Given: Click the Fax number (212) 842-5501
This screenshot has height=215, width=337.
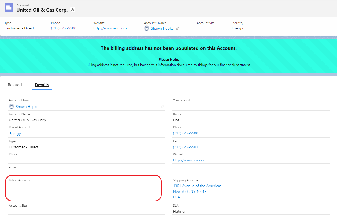Looking at the screenshot, I should [186, 147].
